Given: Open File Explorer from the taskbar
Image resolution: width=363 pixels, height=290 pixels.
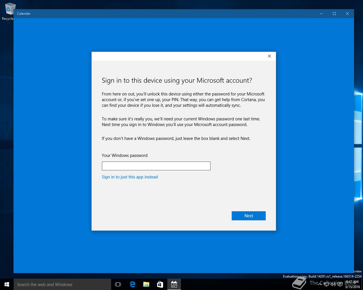Looking at the screenshot, I should [146, 284].
